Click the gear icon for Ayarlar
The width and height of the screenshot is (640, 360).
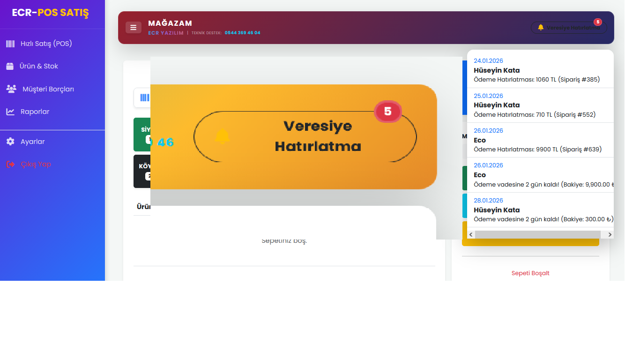[10, 142]
